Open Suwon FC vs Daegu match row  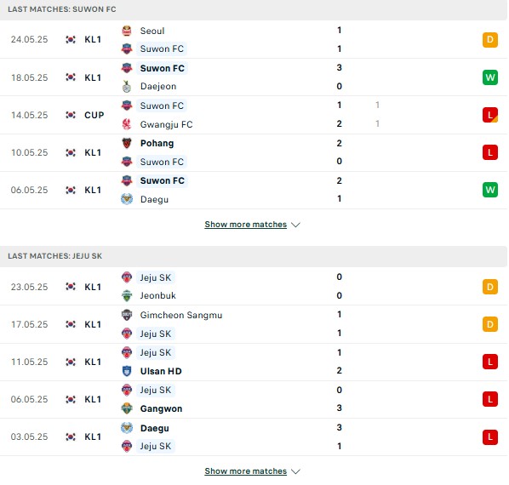[254, 190]
